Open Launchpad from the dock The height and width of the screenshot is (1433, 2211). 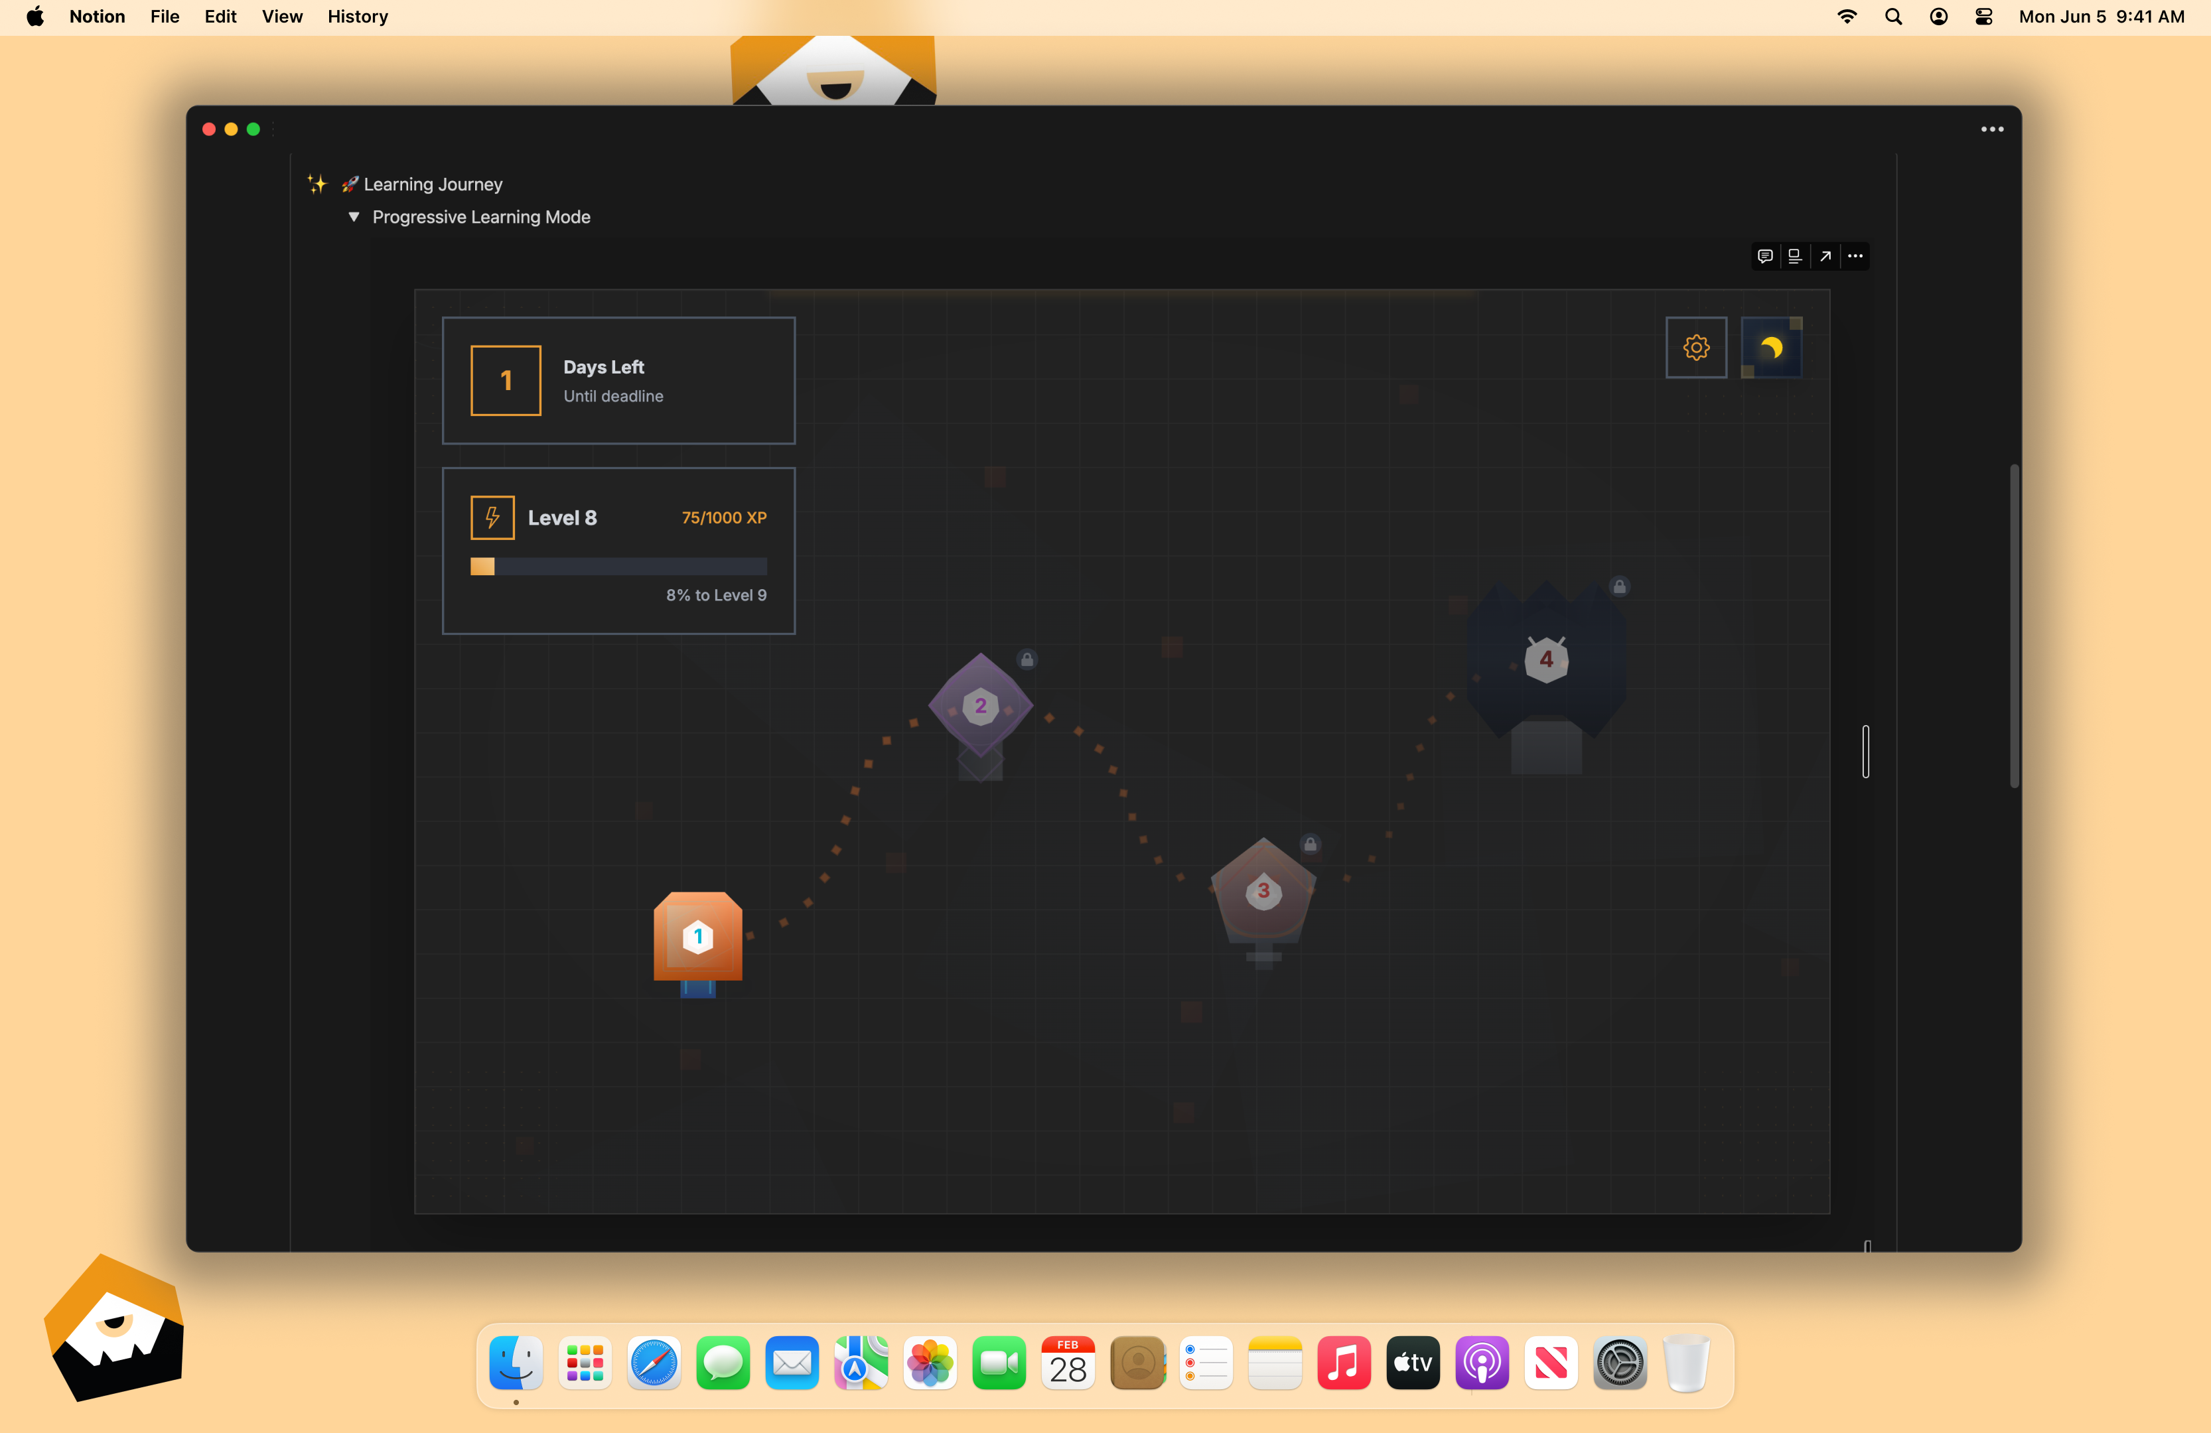point(585,1363)
